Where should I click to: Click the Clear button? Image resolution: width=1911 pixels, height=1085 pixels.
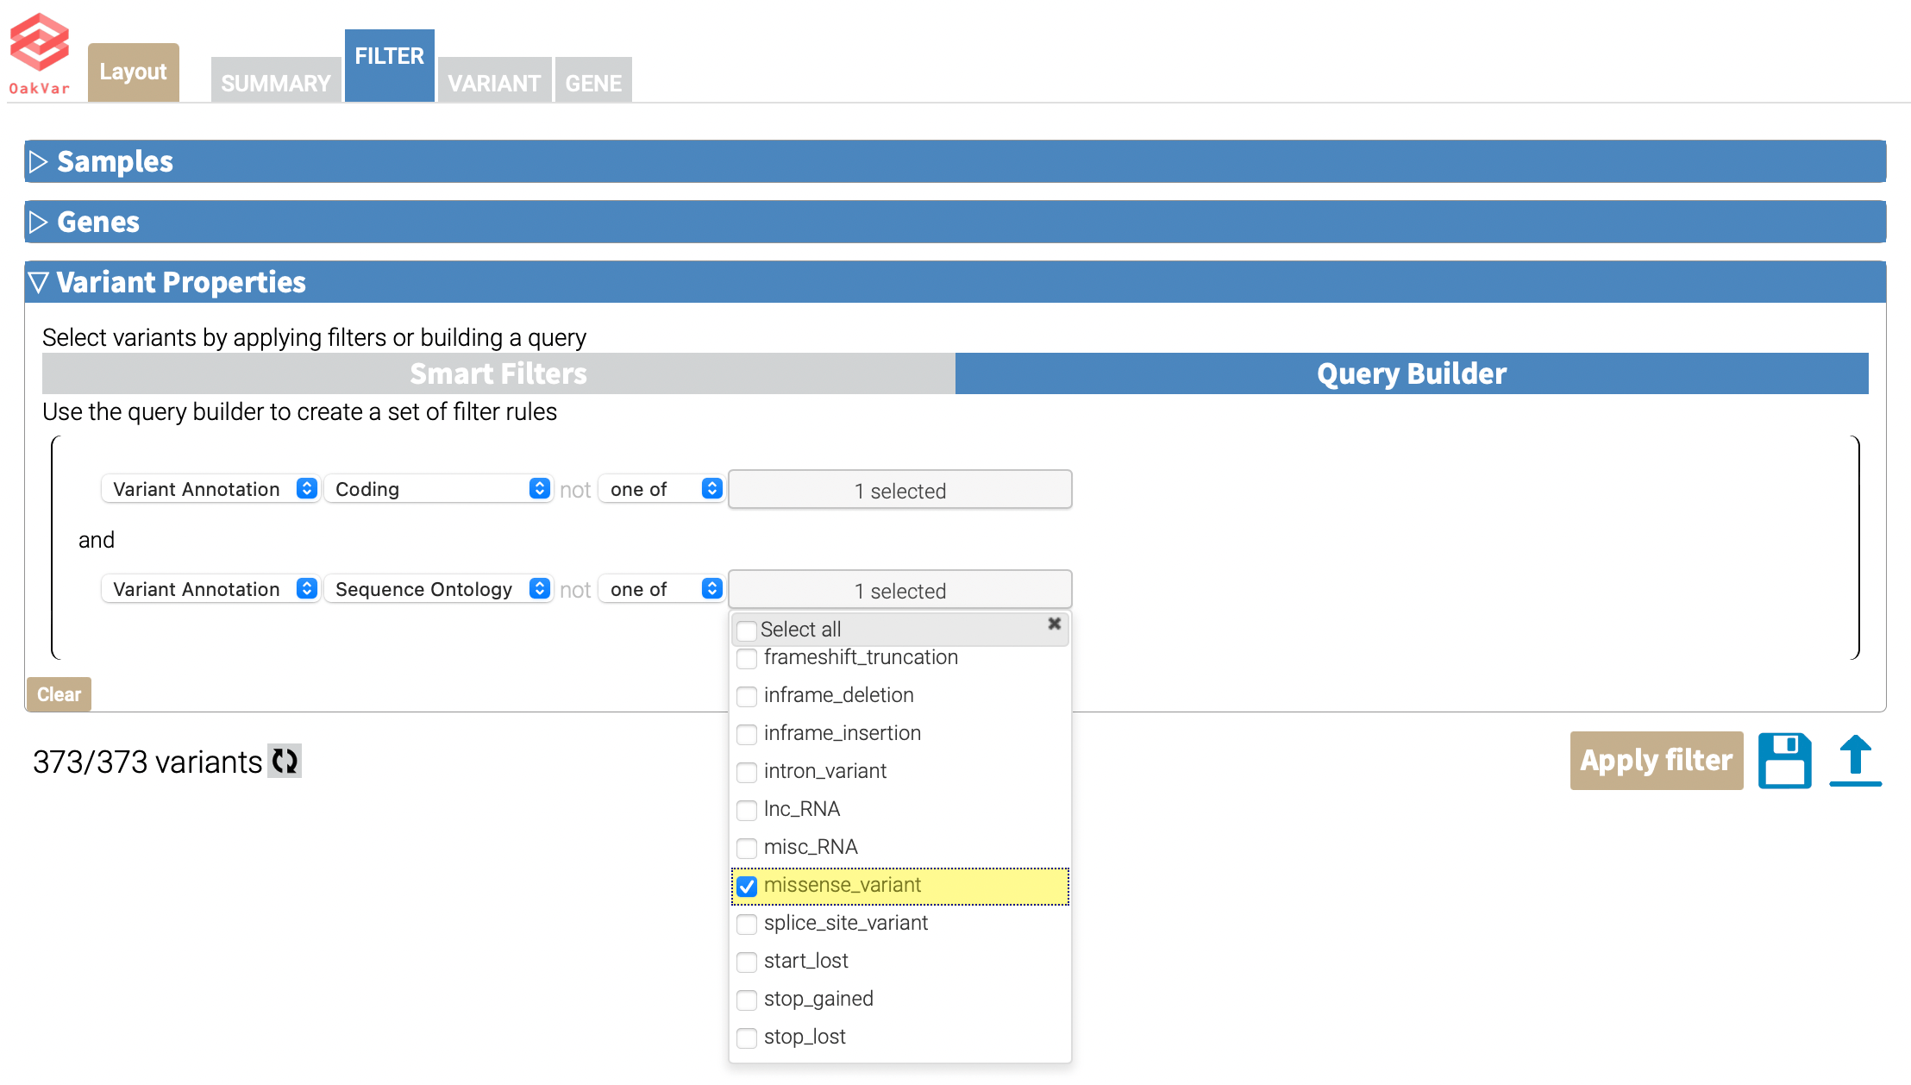pyautogui.click(x=59, y=694)
